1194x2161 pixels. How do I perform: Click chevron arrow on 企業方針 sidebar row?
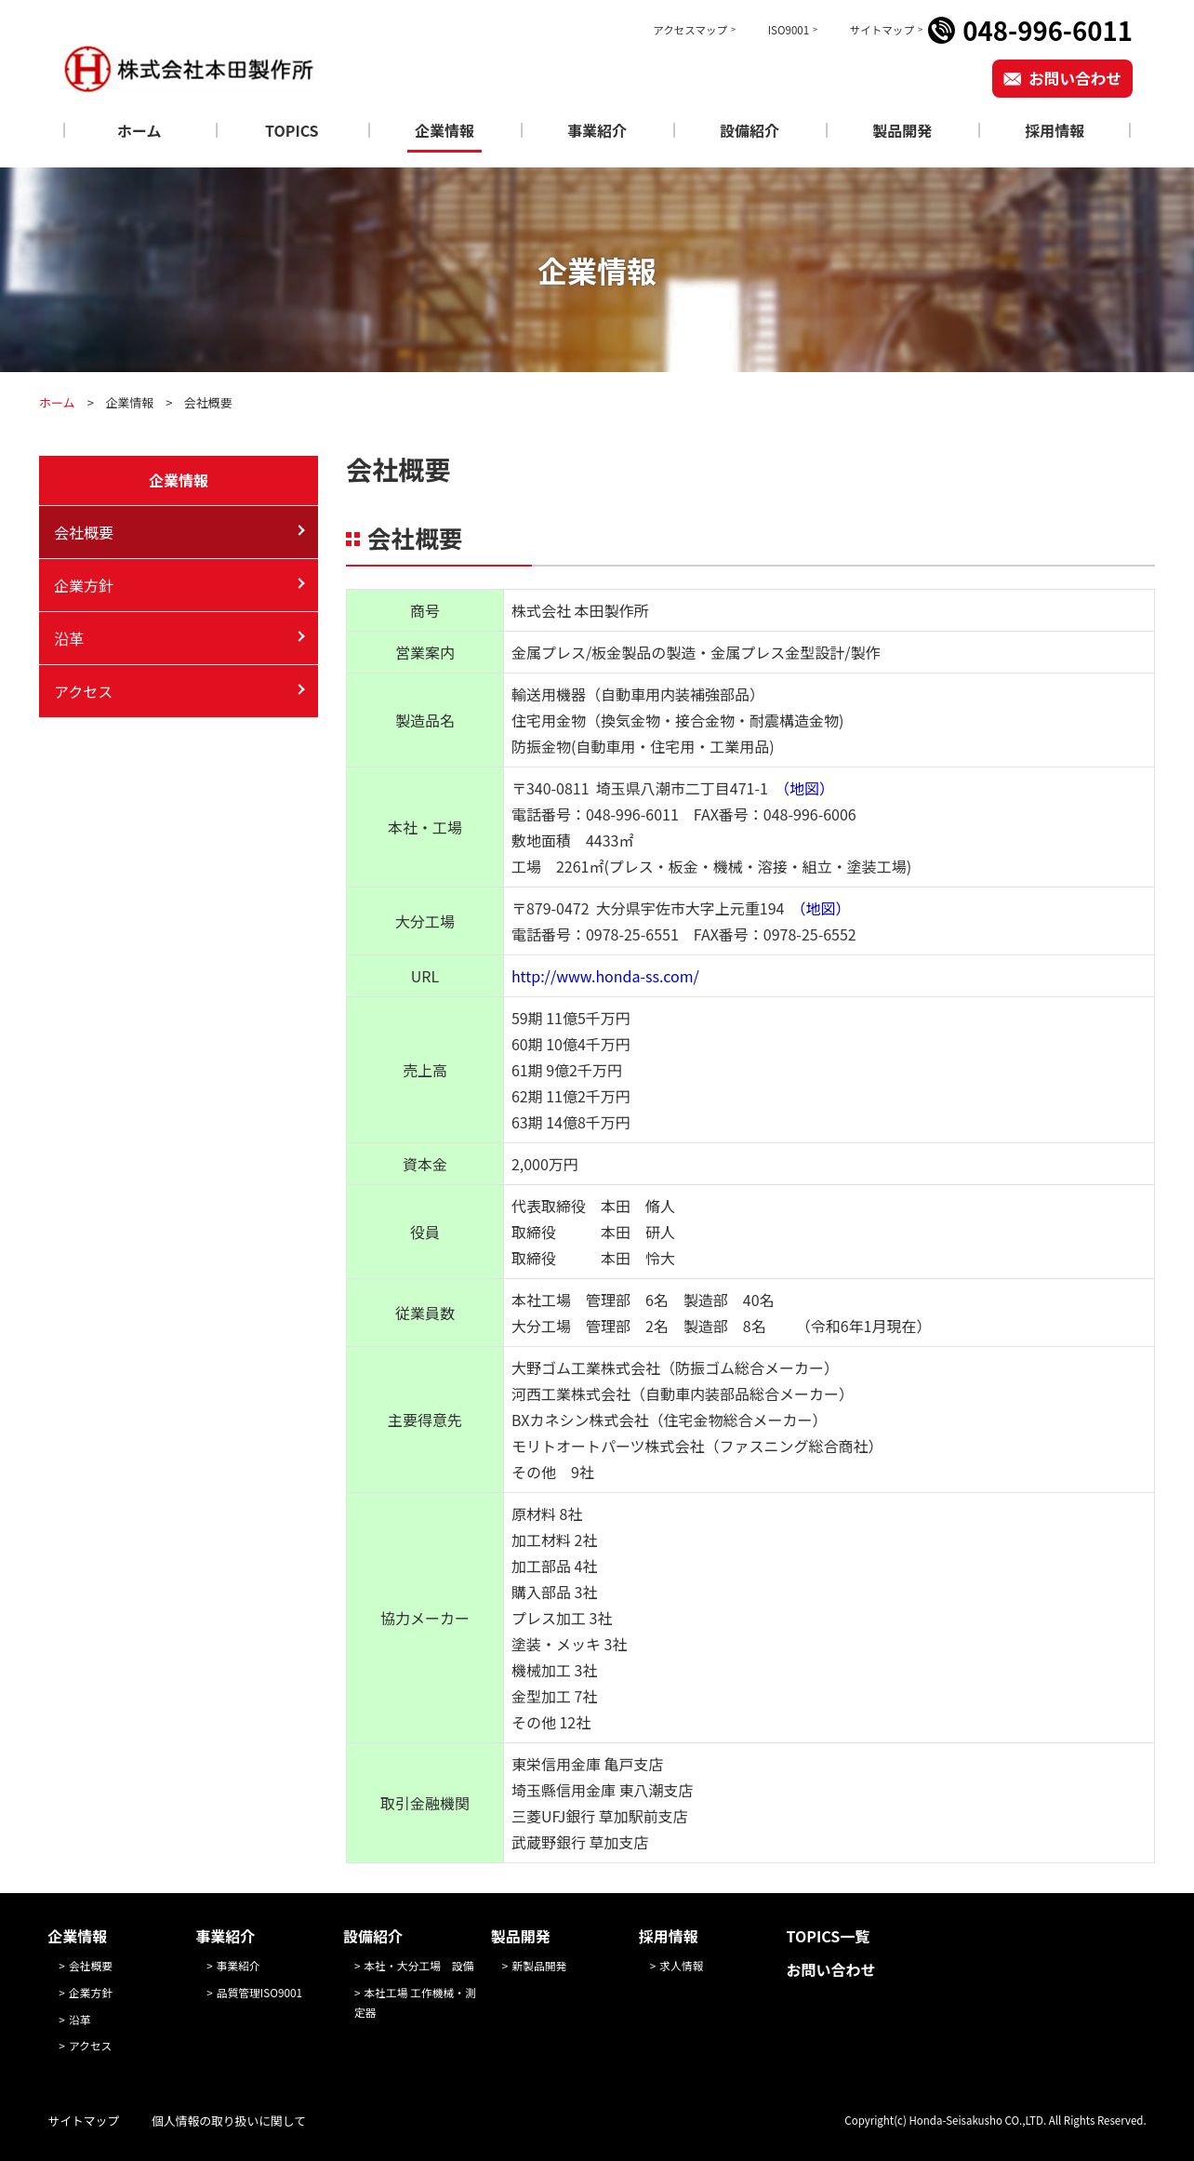[300, 583]
